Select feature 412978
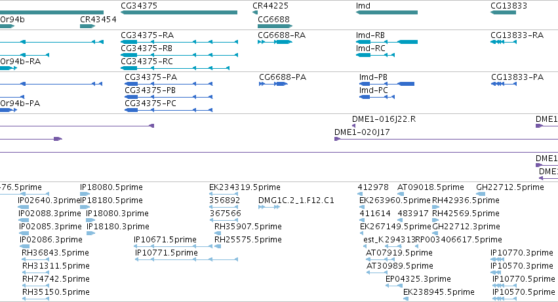 [373, 187]
